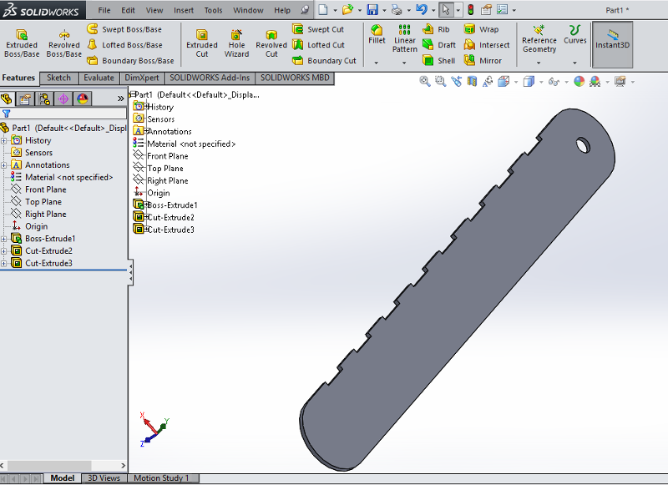This screenshot has width=668, height=485.
Task: Switch to the Motion Study 1 tab
Action: (x=161, y=478)
